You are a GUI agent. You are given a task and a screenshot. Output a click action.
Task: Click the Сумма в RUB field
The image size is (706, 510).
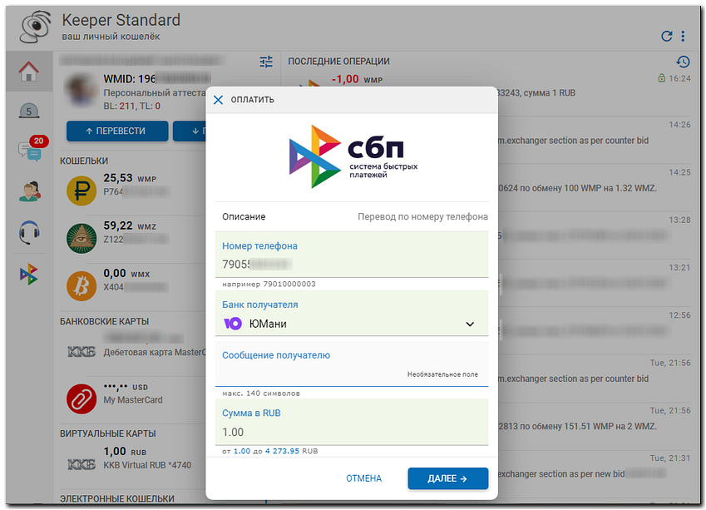[351, 432]
